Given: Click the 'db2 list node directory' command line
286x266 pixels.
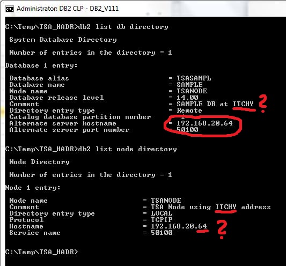Looking at the screenshot, I should pyautogui.click(x=91, y=149).
